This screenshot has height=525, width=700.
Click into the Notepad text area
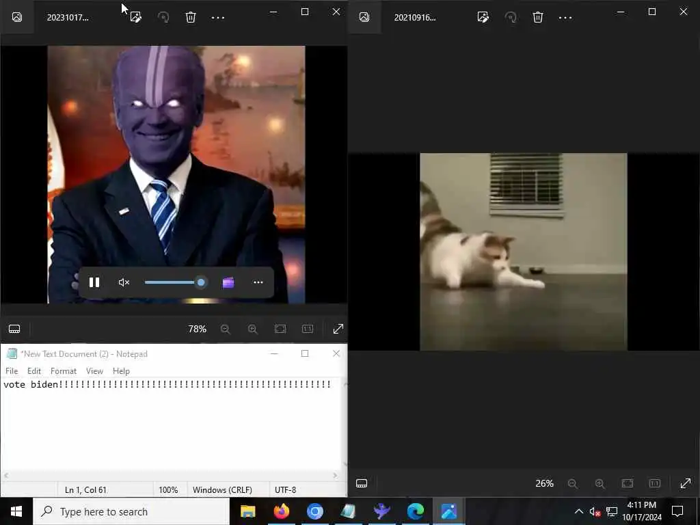pos(172,424)
